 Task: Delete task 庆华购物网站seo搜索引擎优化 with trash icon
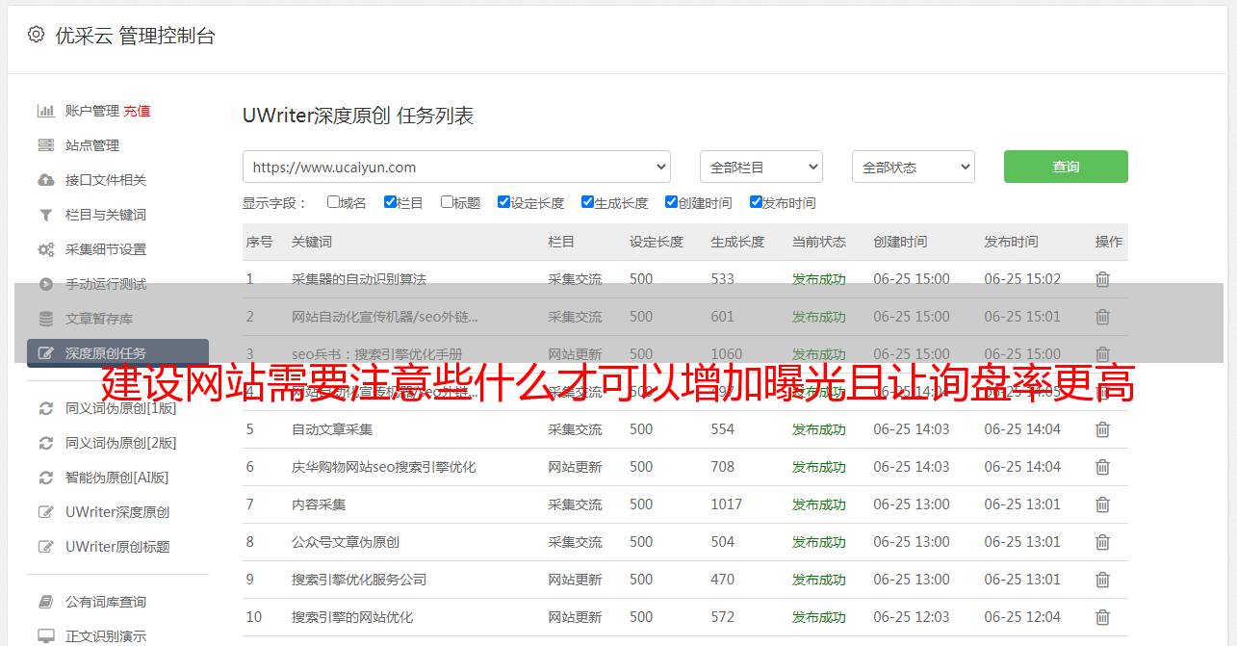click(1102, 467)
